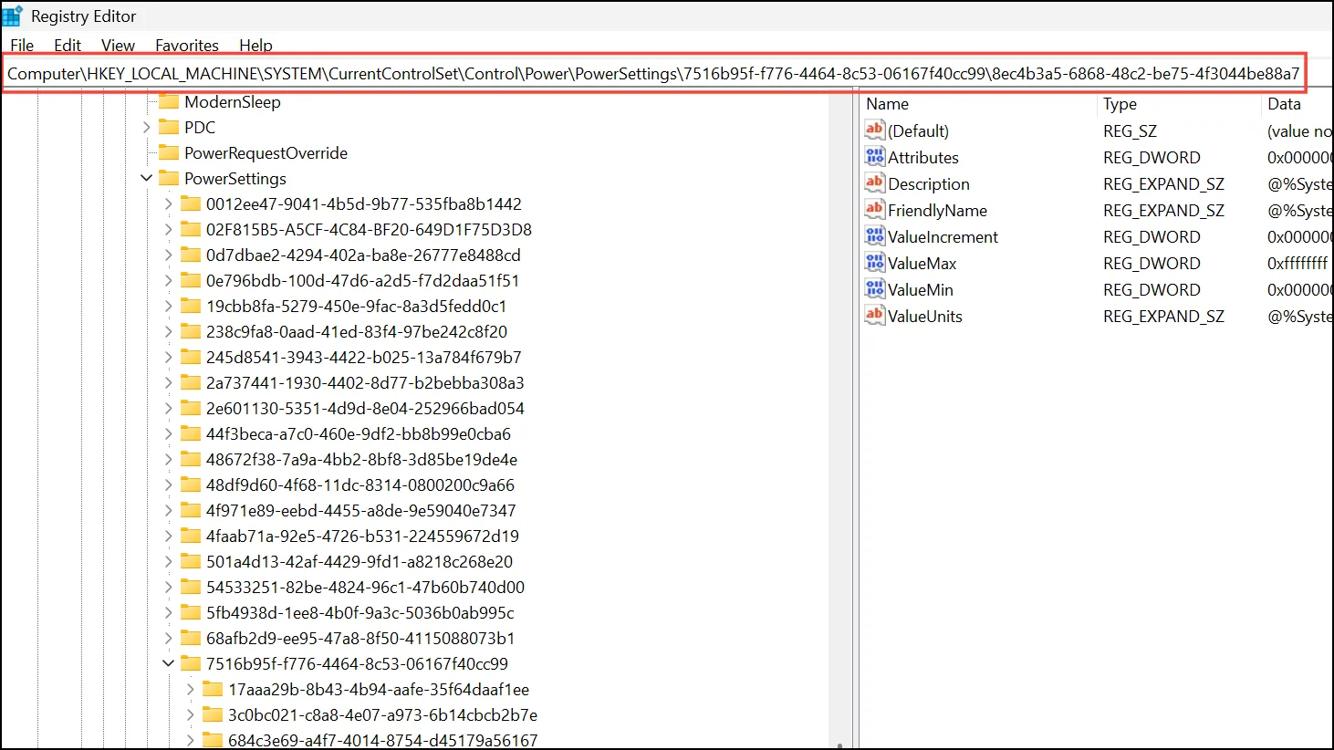Viewport: 1334px width, 750px height.
Task: Select key 54533251-82be-4824-96c1-47b60b740d00
Action: [x=365, y=587]
